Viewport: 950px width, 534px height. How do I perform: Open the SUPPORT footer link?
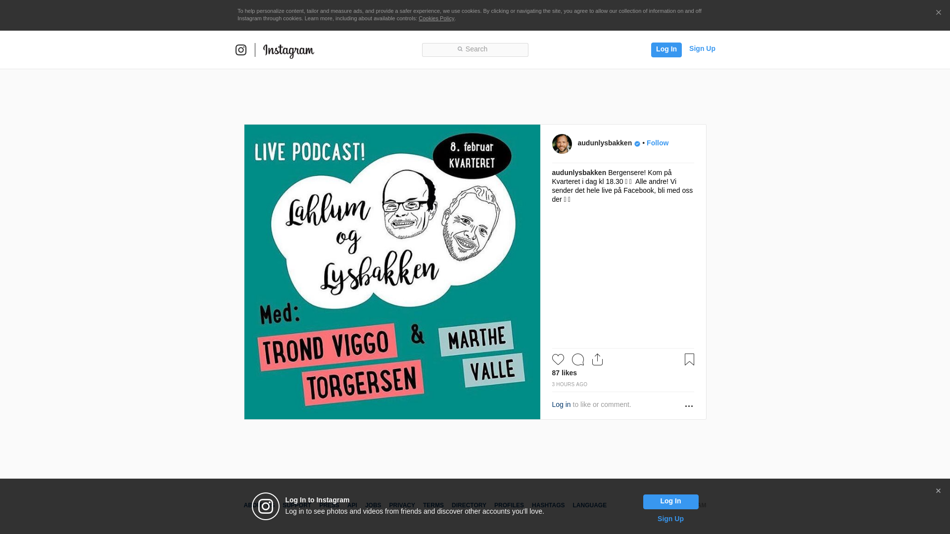click(x=297, y=505)
